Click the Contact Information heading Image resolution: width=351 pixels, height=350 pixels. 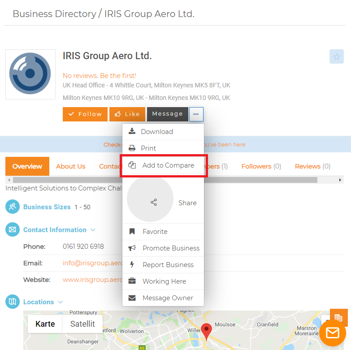[55, 230]
